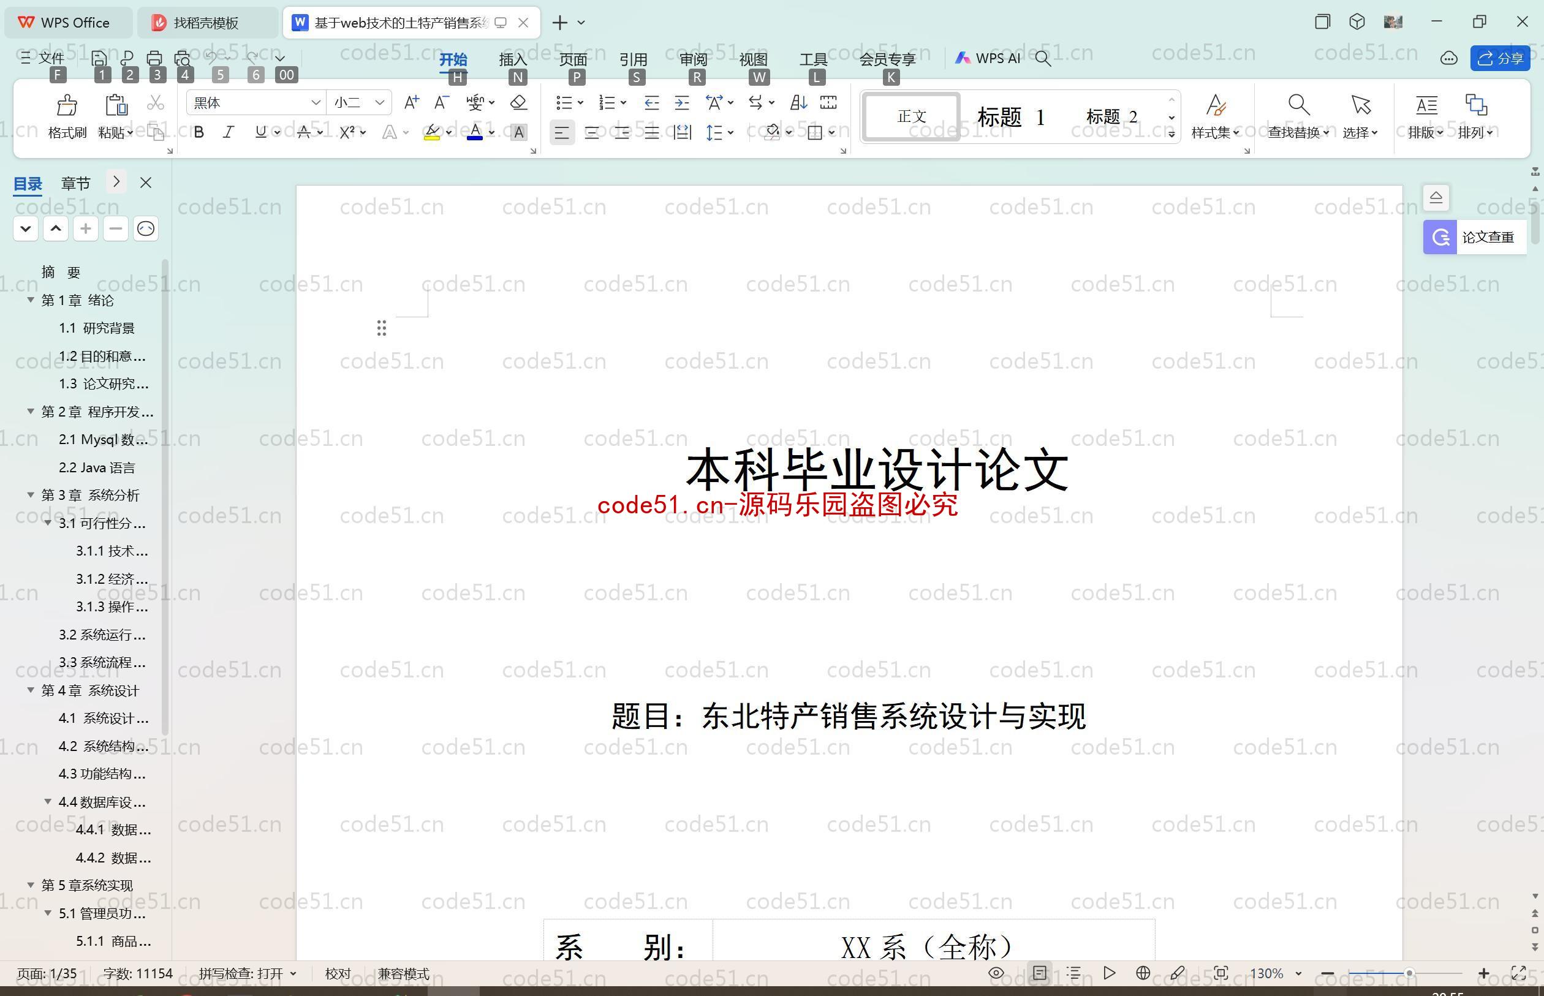This screenshot has height=996, width=1544.
Task: Open the 页面 (Page) ribbon tab
Action: (573, 59)
